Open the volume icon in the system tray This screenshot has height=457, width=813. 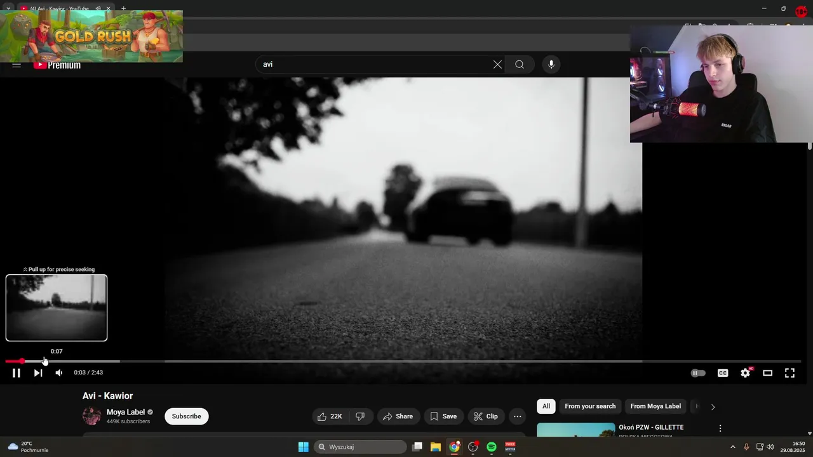tap(770, 447)
